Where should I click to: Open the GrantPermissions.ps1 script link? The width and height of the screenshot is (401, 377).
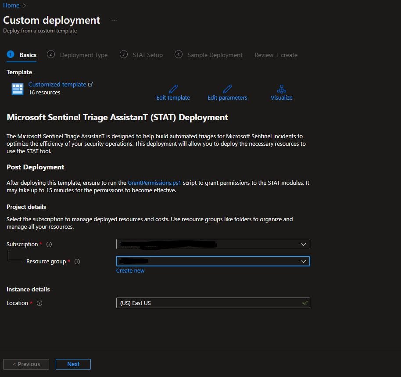point(154,183)
